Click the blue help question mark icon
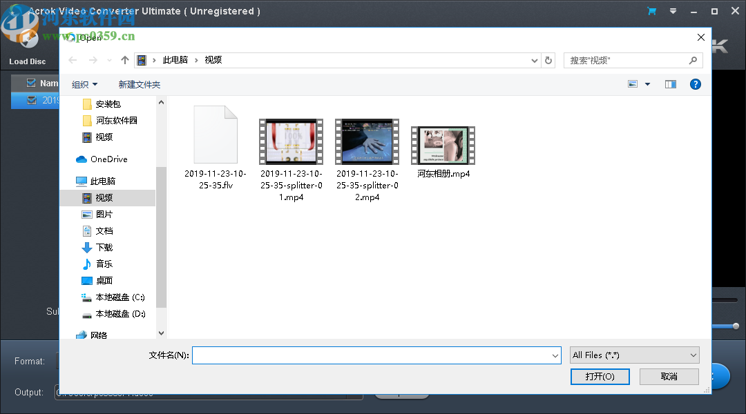The width and height of the screenshot is (746, 414). [x=695, y=83]
